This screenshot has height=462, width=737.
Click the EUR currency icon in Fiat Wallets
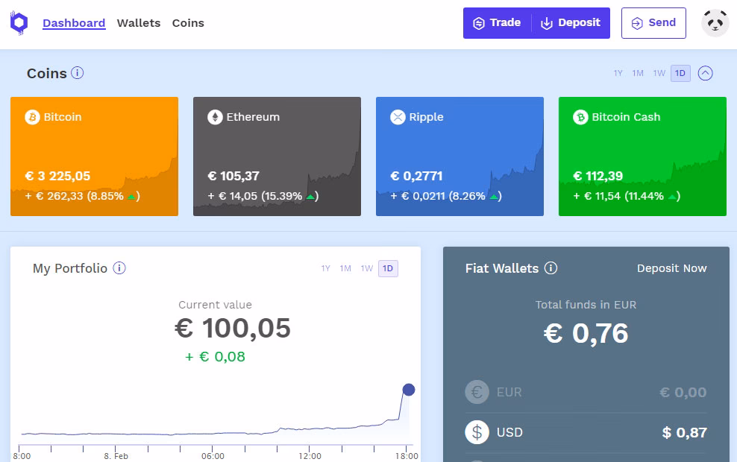(x=477, y=392)
